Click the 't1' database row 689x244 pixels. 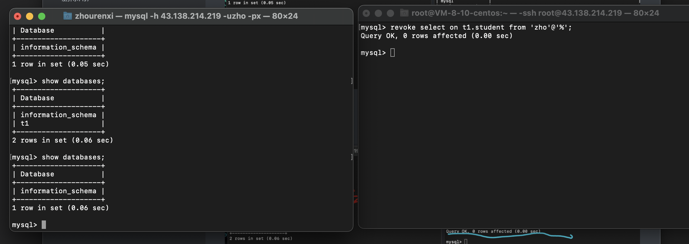(x=58, y=124)
